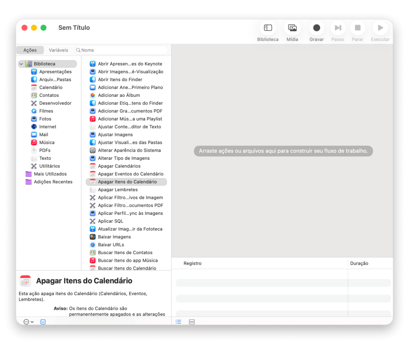Select PDFs category

(41, 150)
